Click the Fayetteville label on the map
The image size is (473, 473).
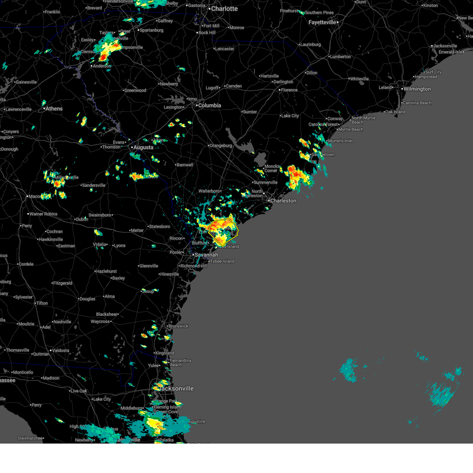click(x=322, y=22)
